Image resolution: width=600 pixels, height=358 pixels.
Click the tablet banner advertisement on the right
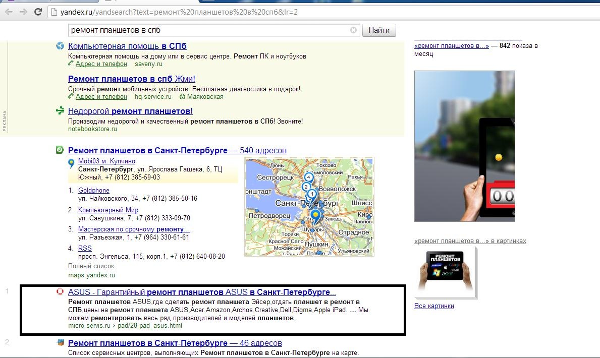[x=465, y=146]
